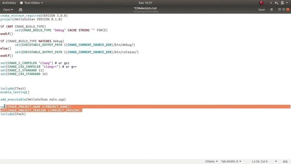Viewport: 291px width, 164px height.
Task: Click the /bin/debug/ output path line
Action: [75, 45]
